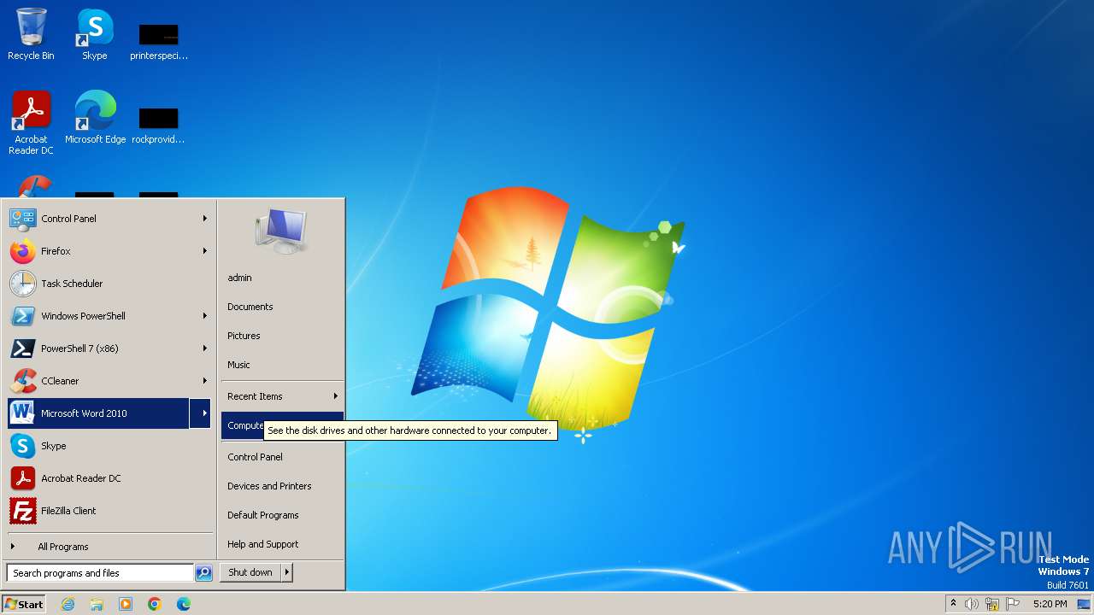This screenshot has width=1094, height=615.
Task: Open Computer from Start menu
Action: 282,425
